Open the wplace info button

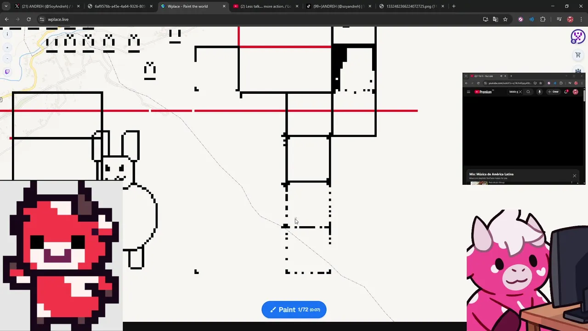7,34
